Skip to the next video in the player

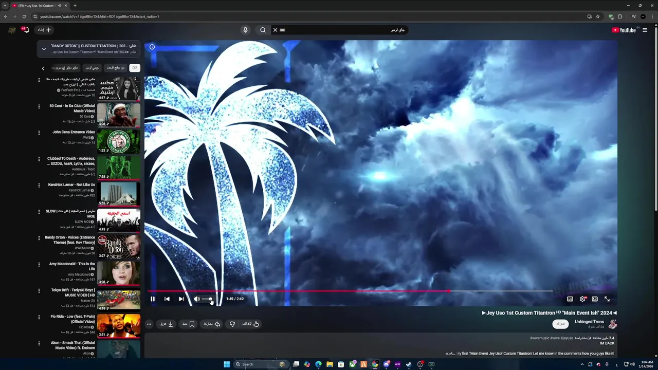pos(181,299)
